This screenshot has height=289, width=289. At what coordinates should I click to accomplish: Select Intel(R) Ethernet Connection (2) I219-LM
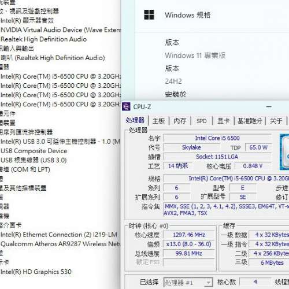59,235
